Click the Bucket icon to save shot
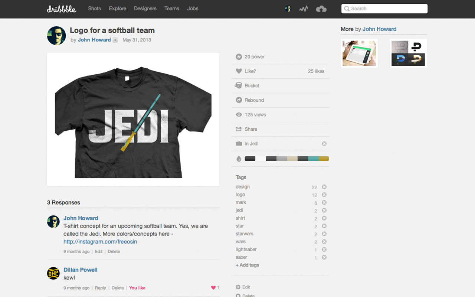 239,85
